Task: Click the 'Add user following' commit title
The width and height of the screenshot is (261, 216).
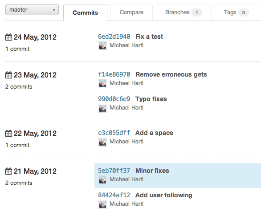Action: point(164,195)
